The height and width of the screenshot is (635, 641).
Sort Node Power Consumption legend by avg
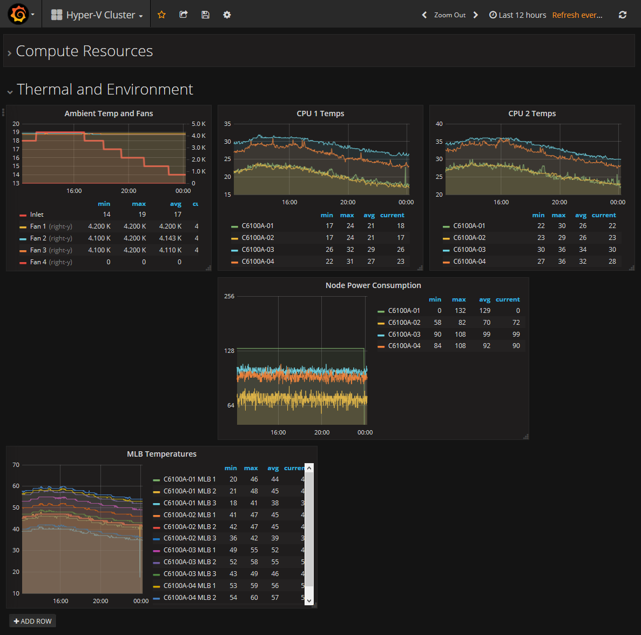pyautogui.click(x=484, y=299)
